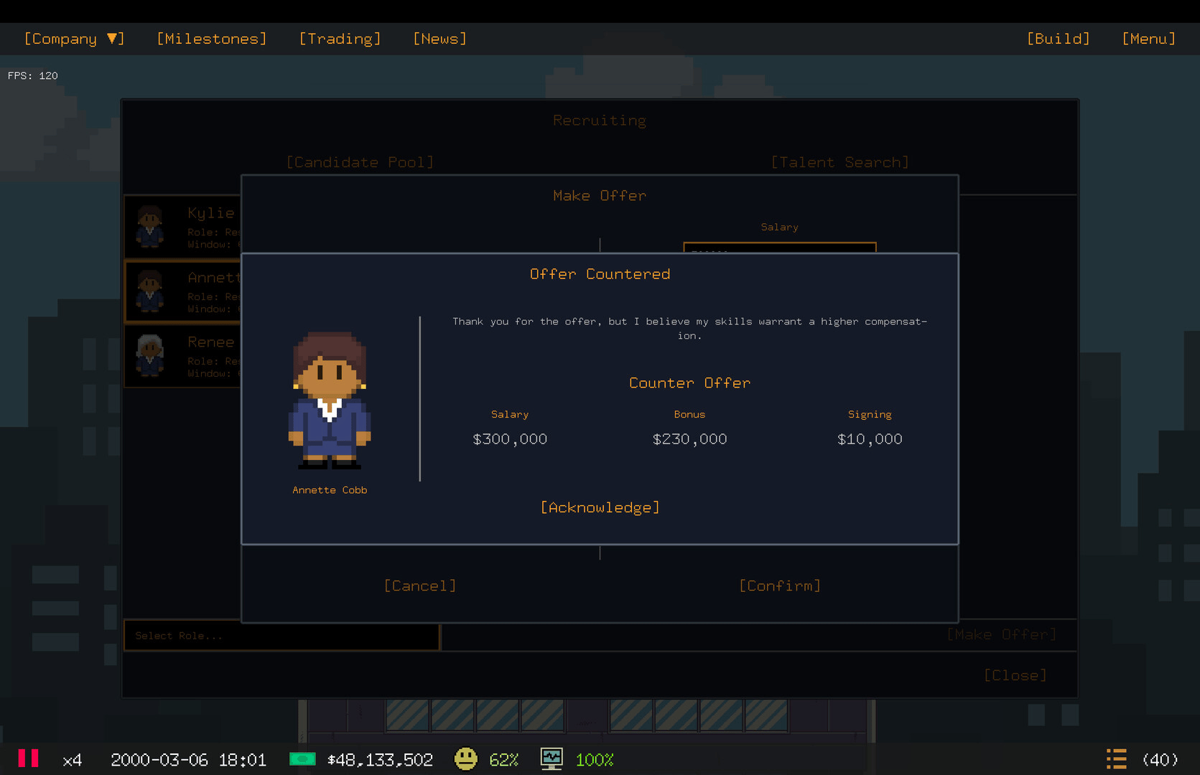Open the Milestones menu

[x=211, y=39]
